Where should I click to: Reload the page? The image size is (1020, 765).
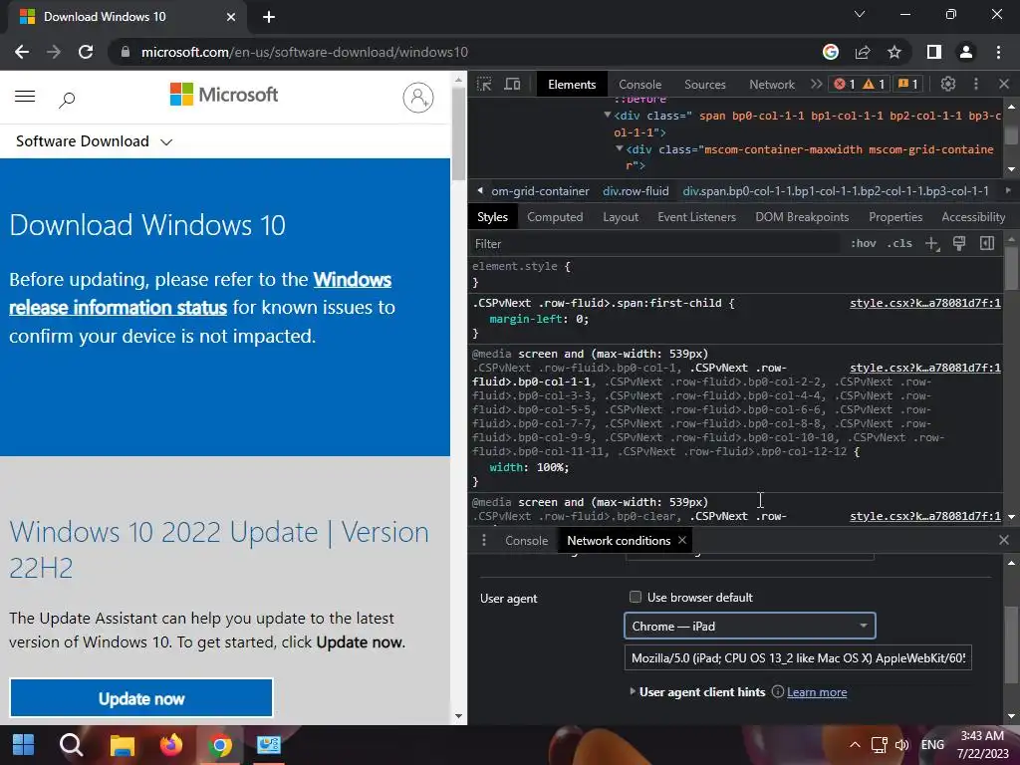point(86,52)
